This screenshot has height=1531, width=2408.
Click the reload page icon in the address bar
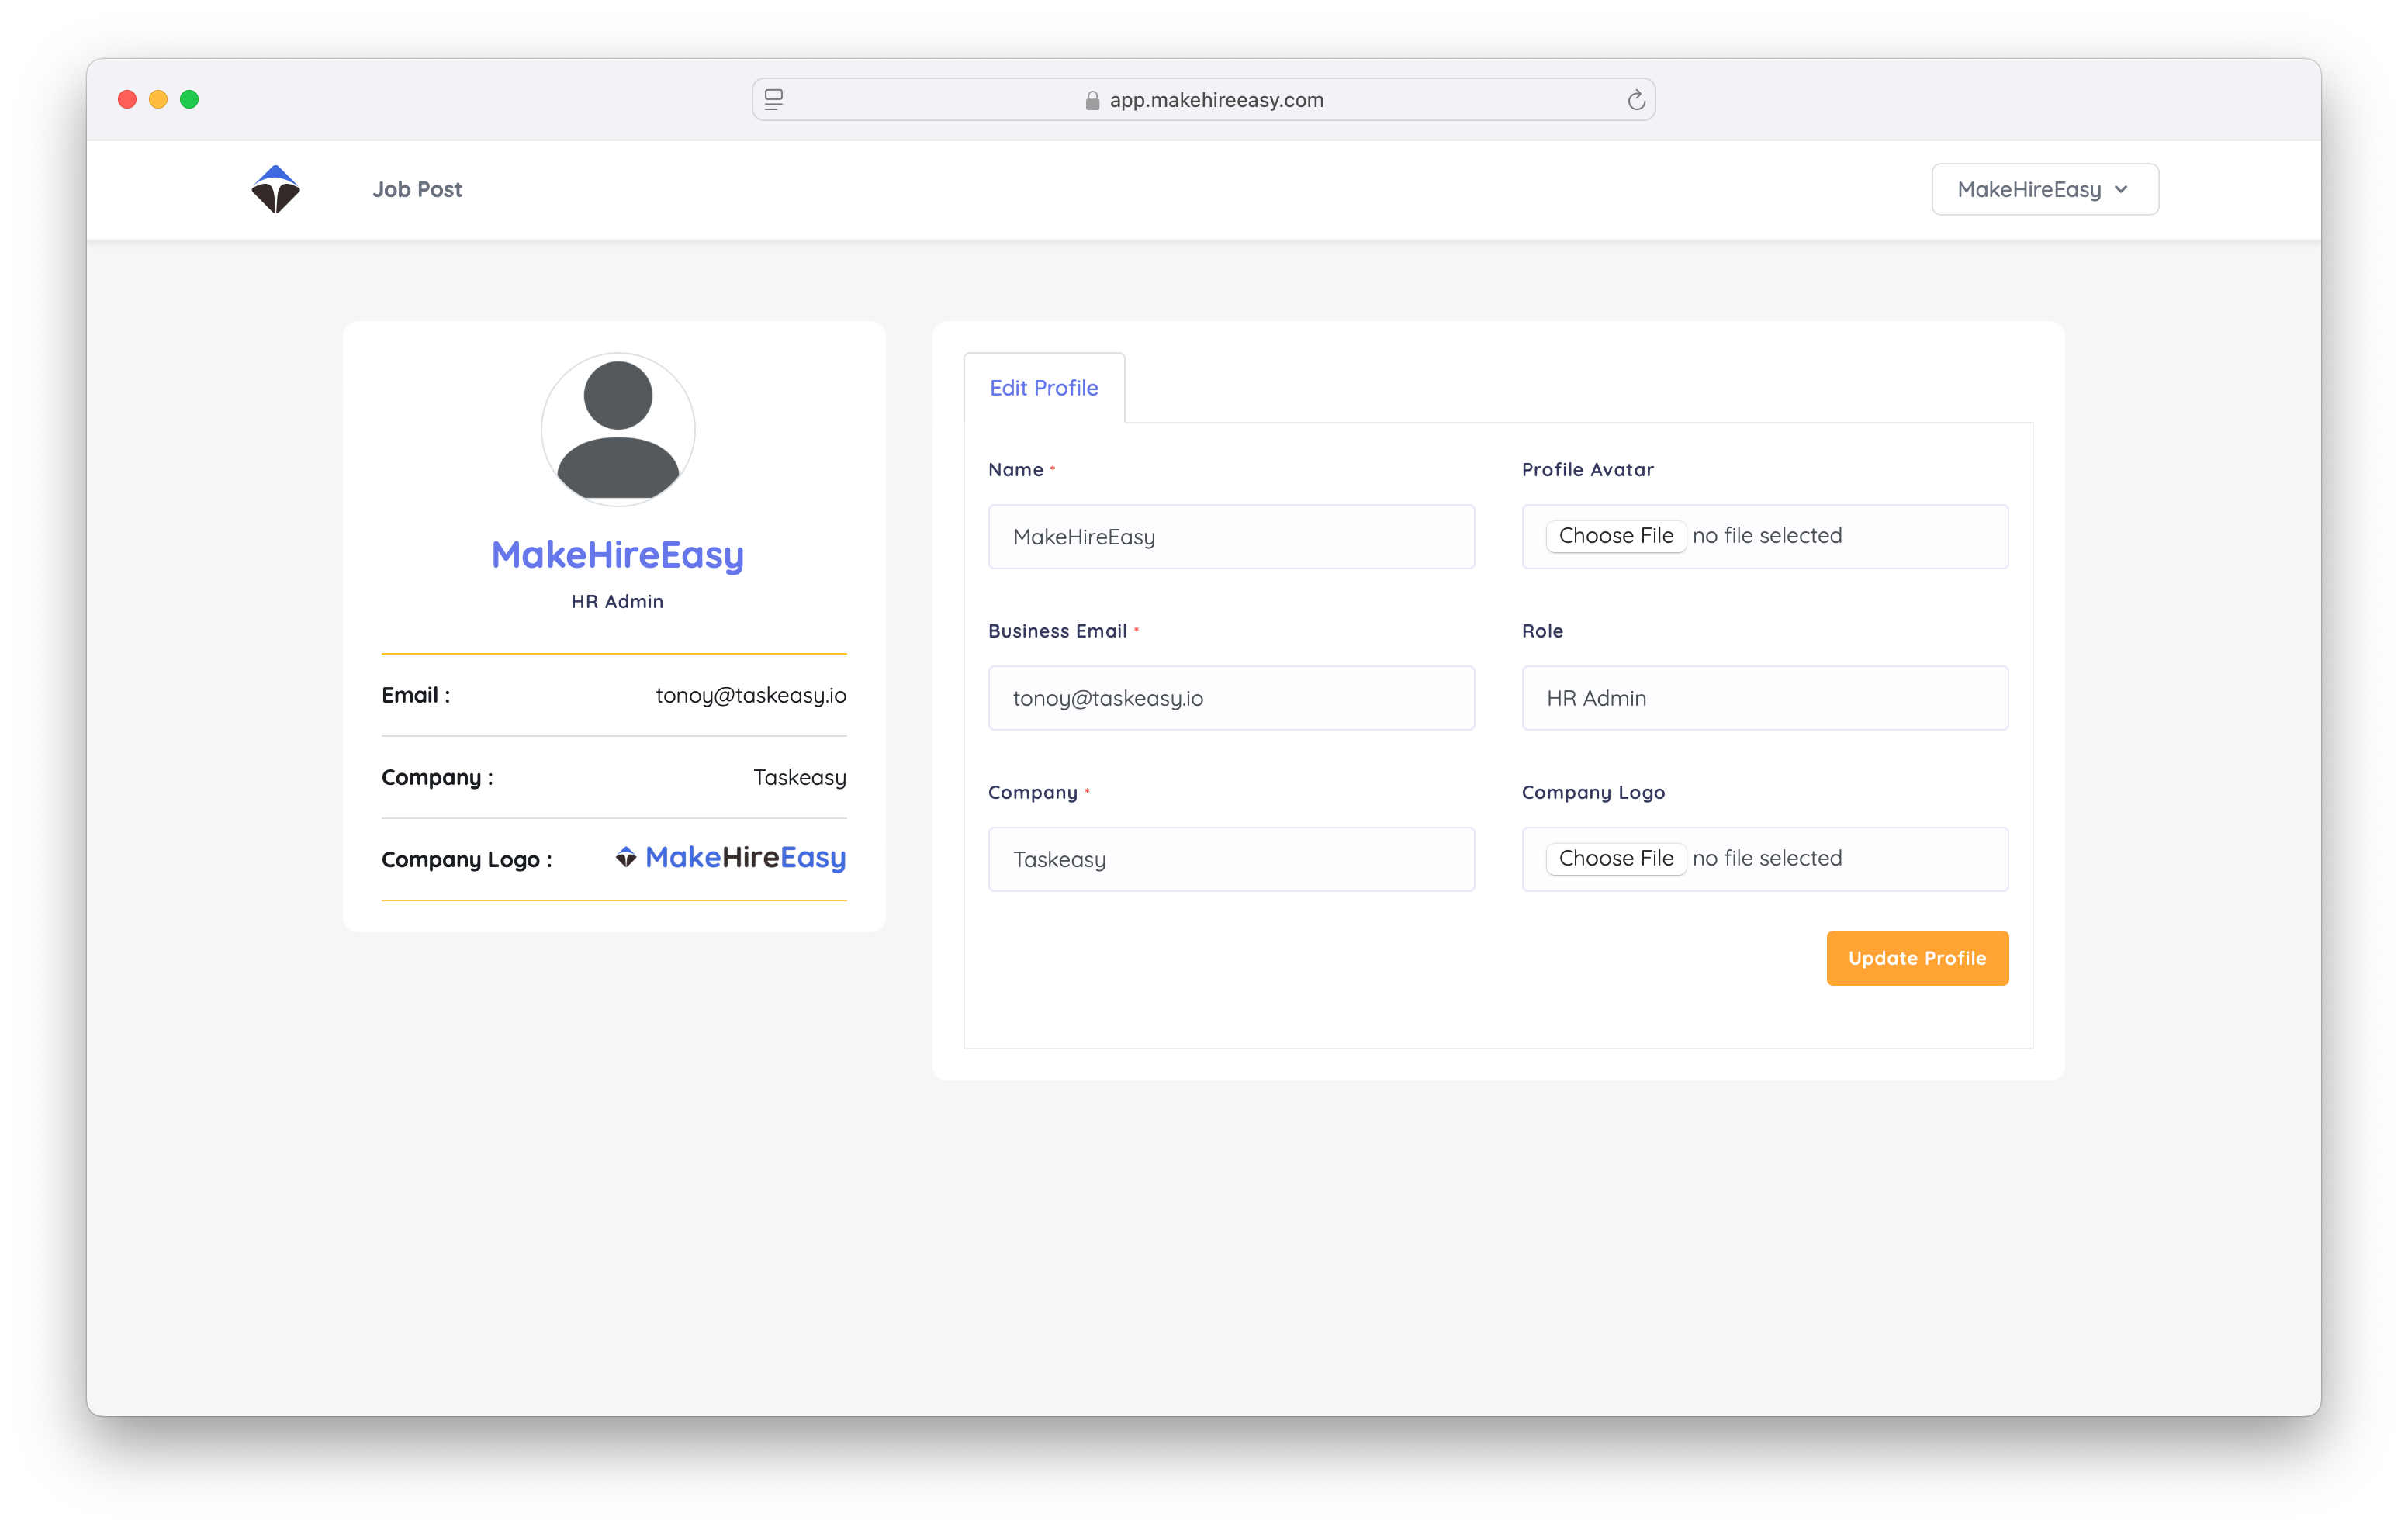pos(1636,100)
